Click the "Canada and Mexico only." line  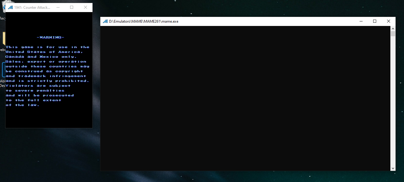[x=41, y=57]
